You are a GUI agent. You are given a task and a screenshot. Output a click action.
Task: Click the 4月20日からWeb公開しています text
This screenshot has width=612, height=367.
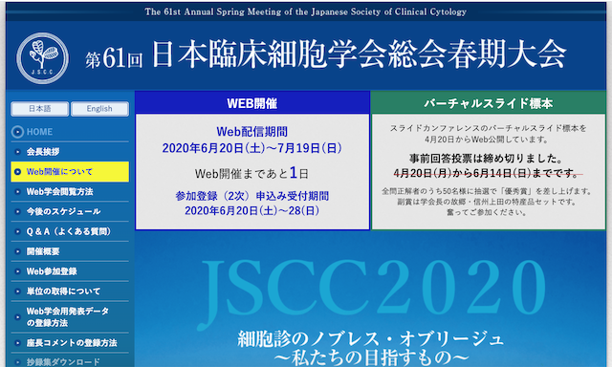487,140
